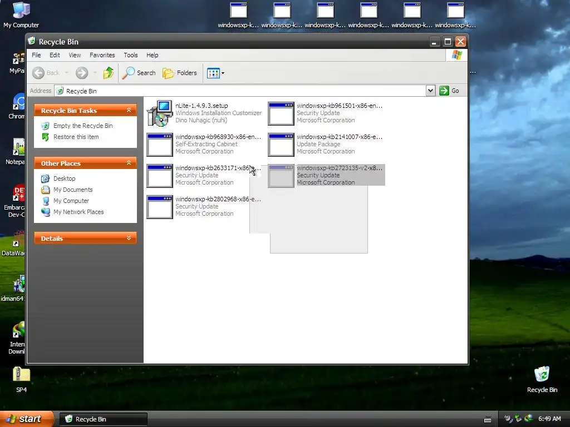Click the Back arrow toolbar icon
Viewport: 570px width, 427px height.
click(x=38, y=73)
